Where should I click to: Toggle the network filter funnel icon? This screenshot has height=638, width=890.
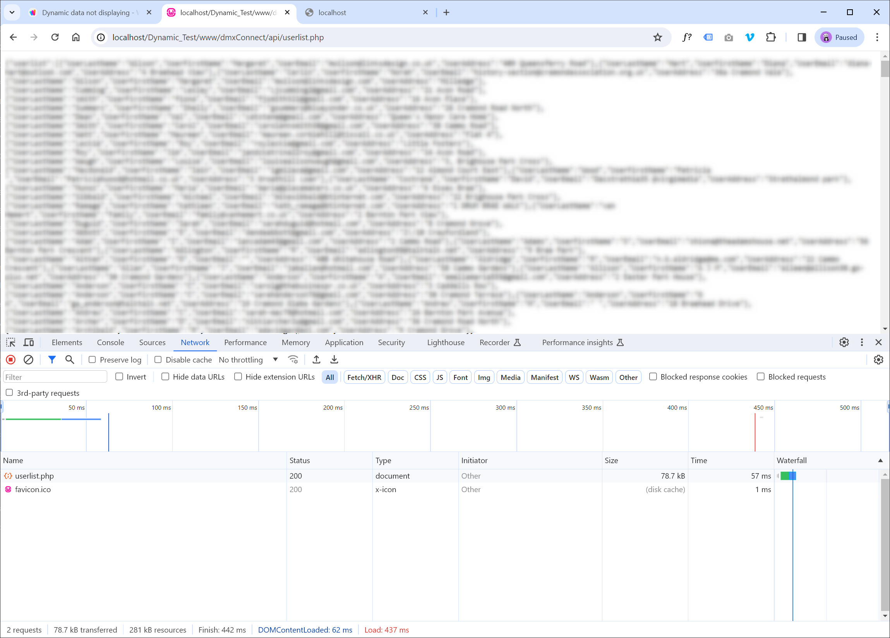pyautogui.click(x=52, y=359)
